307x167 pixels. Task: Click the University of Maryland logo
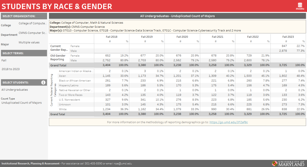[x=288, y=163]
